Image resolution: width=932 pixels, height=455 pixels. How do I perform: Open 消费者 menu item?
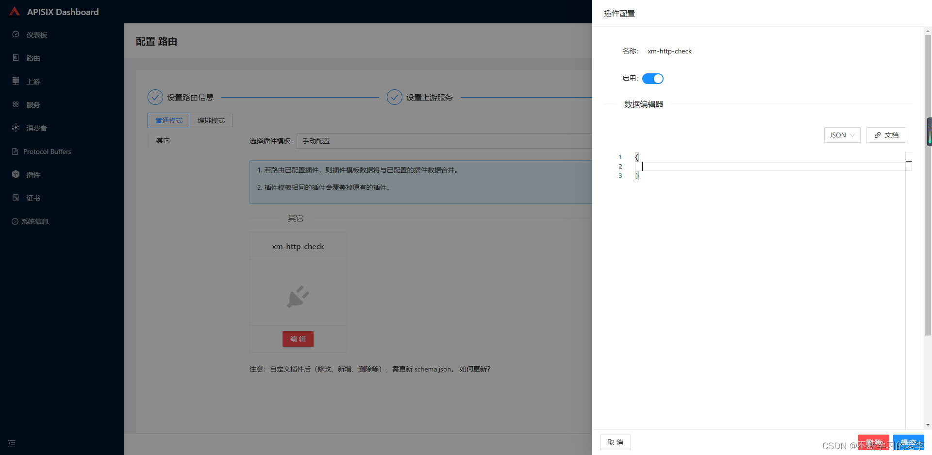(62, 128)
